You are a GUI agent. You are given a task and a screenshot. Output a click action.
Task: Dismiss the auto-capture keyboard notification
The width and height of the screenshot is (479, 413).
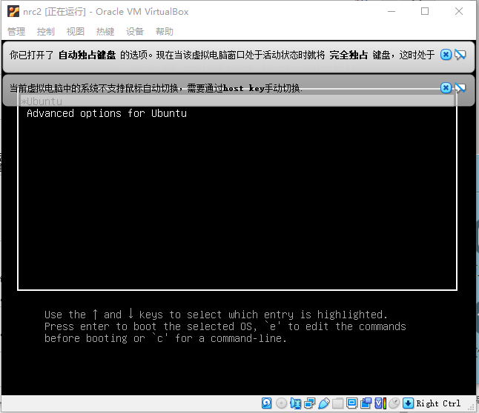coord(446,55)
